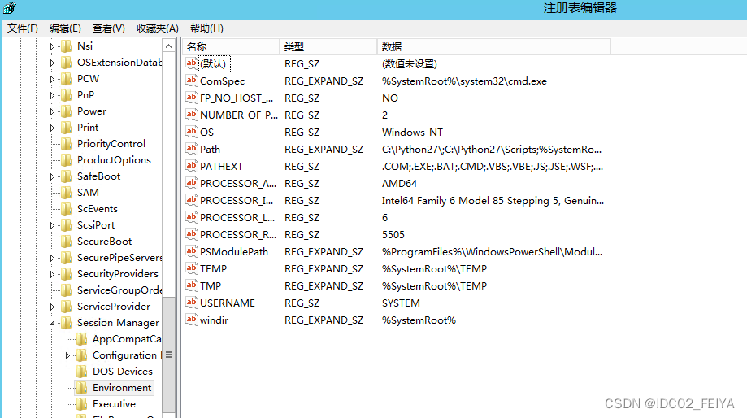Screen dimensions: 747x418
Task: Click the TMP value ab icon
Action: click(x=192, y=285)
